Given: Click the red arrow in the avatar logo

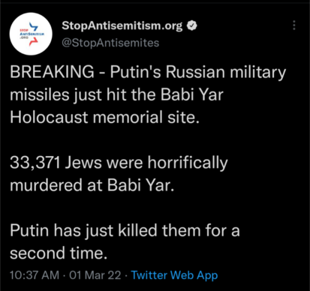Looking at the screenshot, I should pyautogui.click(x=34, y=42).
